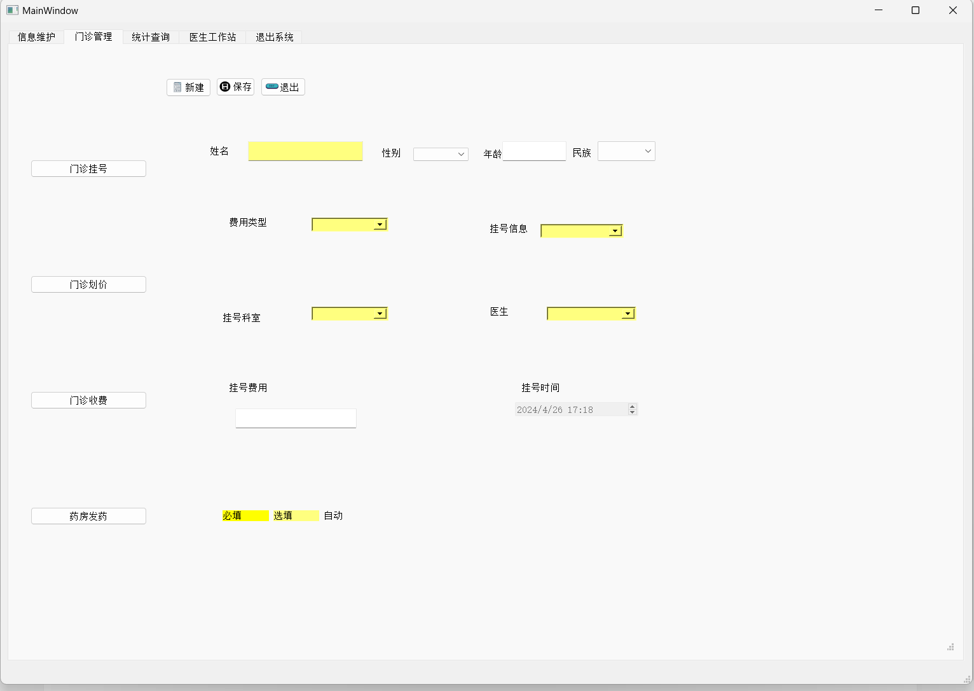The height and width of the screenshot is (691, 974).
Task: Minimize the MainWindow window
Action: click(x=879, y=10)
